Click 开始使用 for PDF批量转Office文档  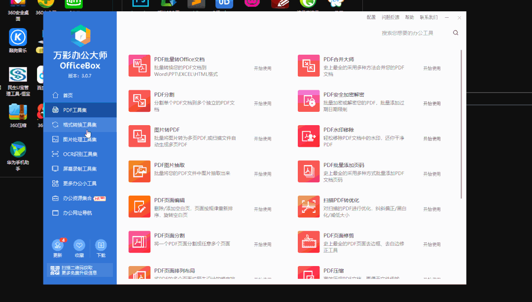(x=263, y=68)
